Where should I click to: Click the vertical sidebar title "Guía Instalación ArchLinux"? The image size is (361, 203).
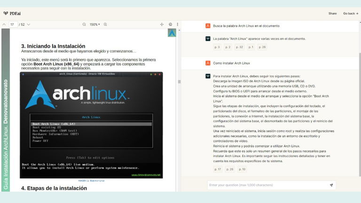pos(6,135)
